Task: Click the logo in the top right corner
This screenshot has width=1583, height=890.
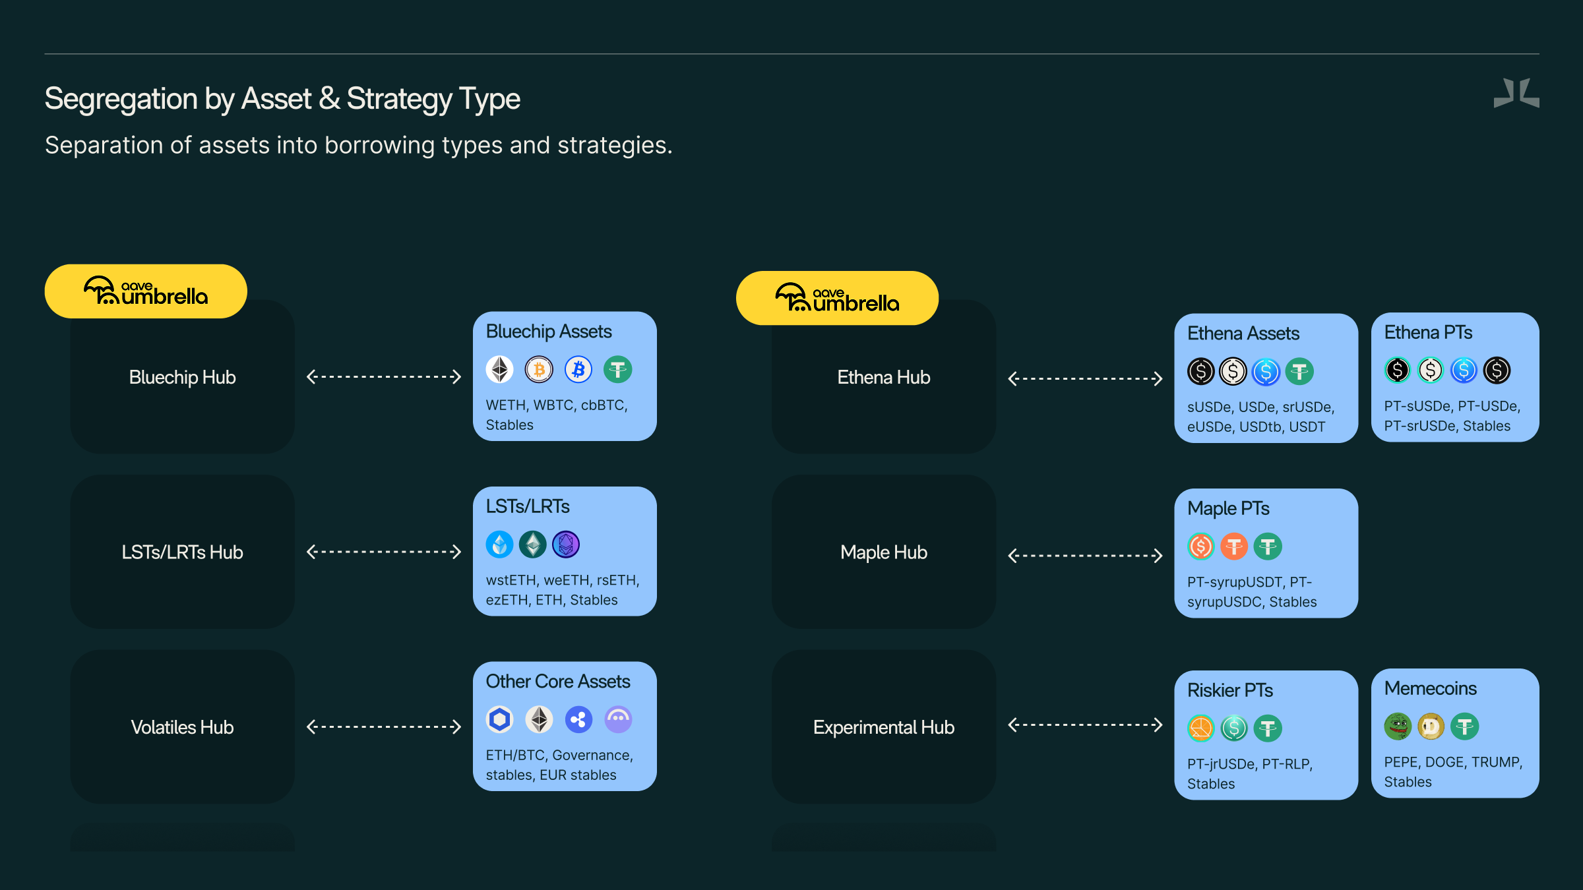Action: pyautogui.click(x=1516, y=93)
